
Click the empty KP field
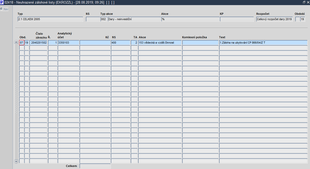pyautogui.click(x=237, y=19)
